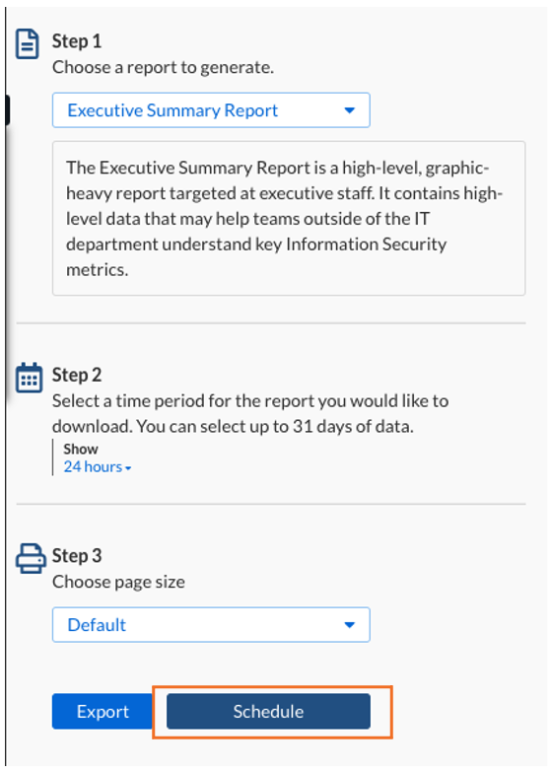Image resolution: width=551 pixels, height=772 pixels.
Task: Click the Show label above 24 hours
Action: click(81, 449)
